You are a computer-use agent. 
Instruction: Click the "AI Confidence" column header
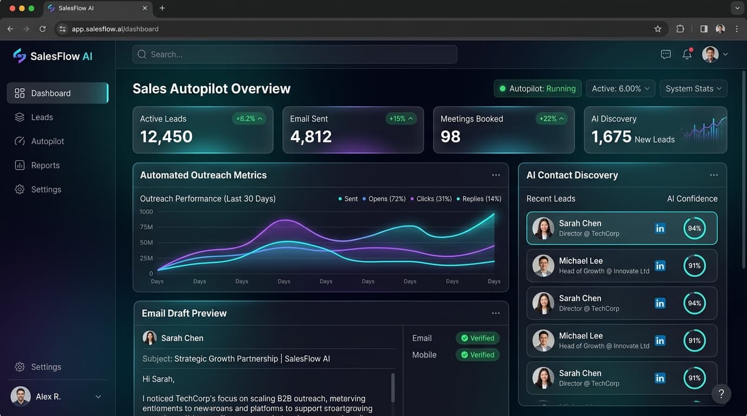tap(692, 199)
